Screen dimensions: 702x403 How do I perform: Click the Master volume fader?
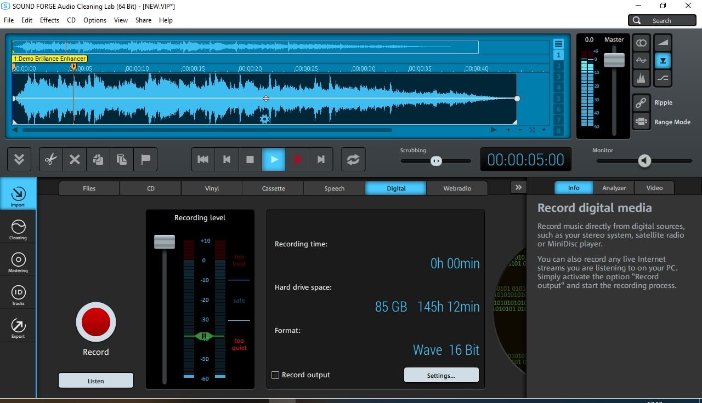click(614, 60)
